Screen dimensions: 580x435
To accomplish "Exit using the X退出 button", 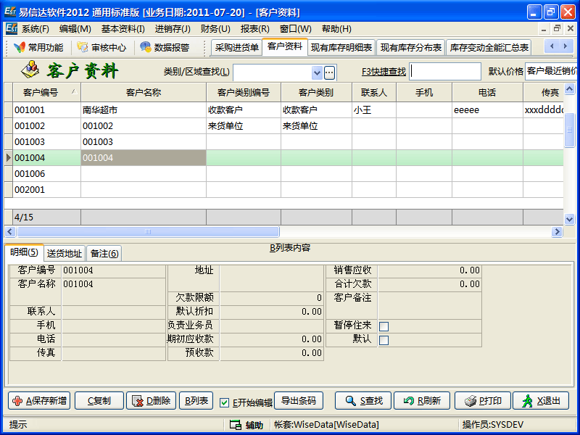I will [541, 401].
